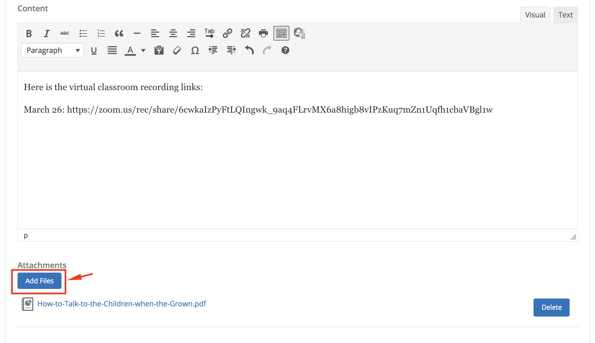Click the clear formatting eraser icon
The width and height of the screenshot is (595, 343).
177,50
